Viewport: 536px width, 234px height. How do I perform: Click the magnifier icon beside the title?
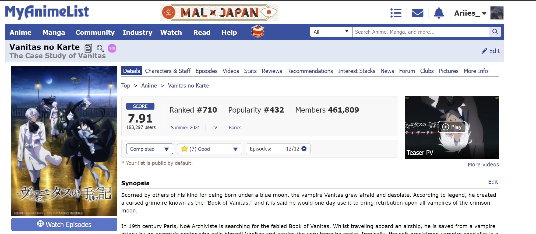[100, 48]
